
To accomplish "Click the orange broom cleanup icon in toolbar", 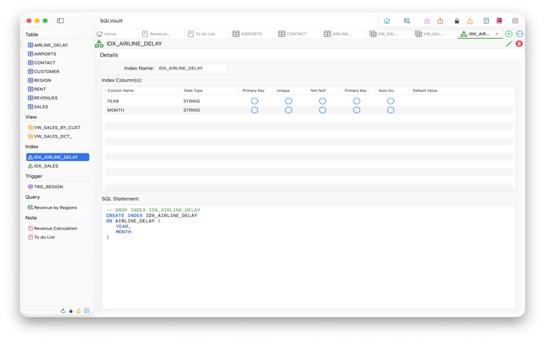I will coord(470,21).
